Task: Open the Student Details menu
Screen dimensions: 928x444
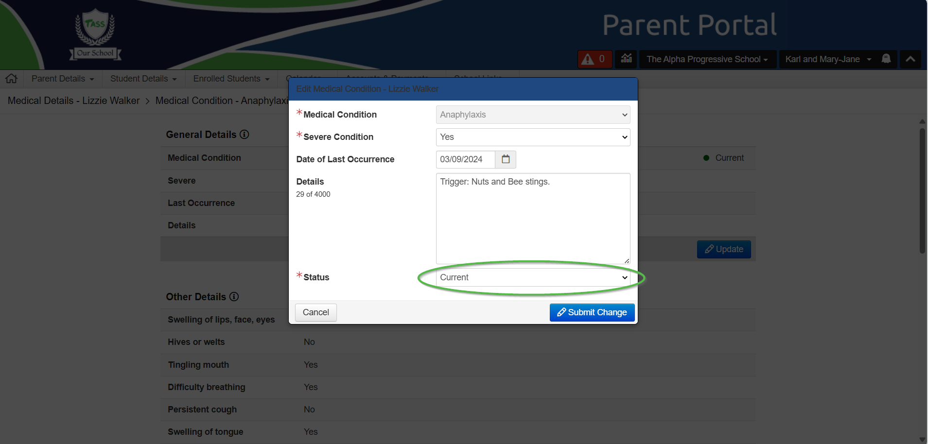Action: point(143,79)
